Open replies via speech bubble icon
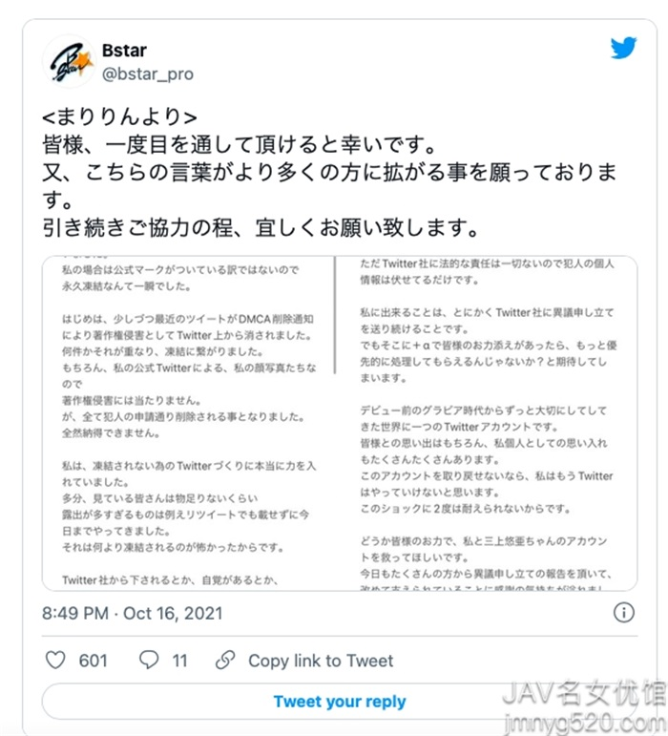The width and height of the screenshot is (668, 736). pyautogui.click(x=149, y=660)
